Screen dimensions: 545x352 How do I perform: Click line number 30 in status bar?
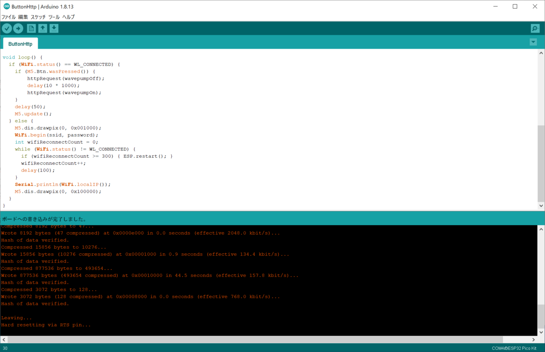tap(5, 348)
